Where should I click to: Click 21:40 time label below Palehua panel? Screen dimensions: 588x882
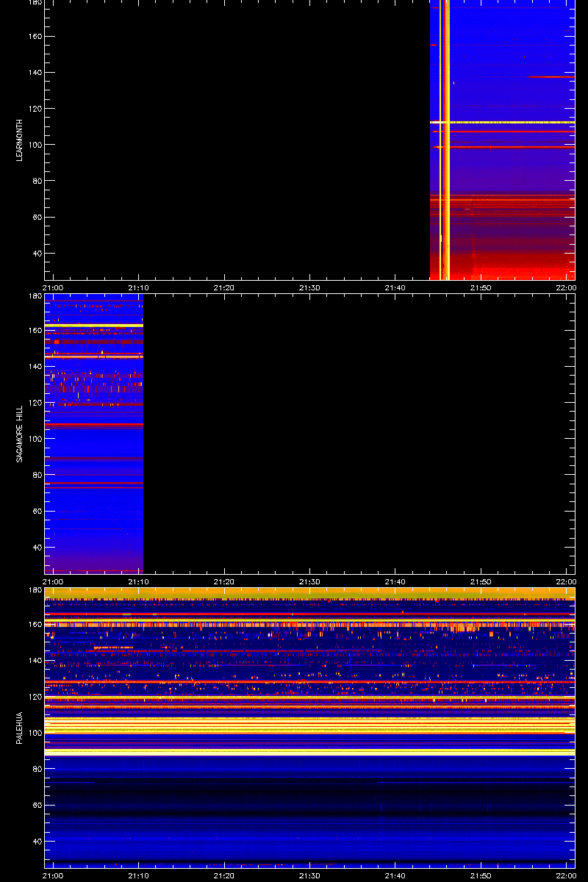[x=395, y=875]
